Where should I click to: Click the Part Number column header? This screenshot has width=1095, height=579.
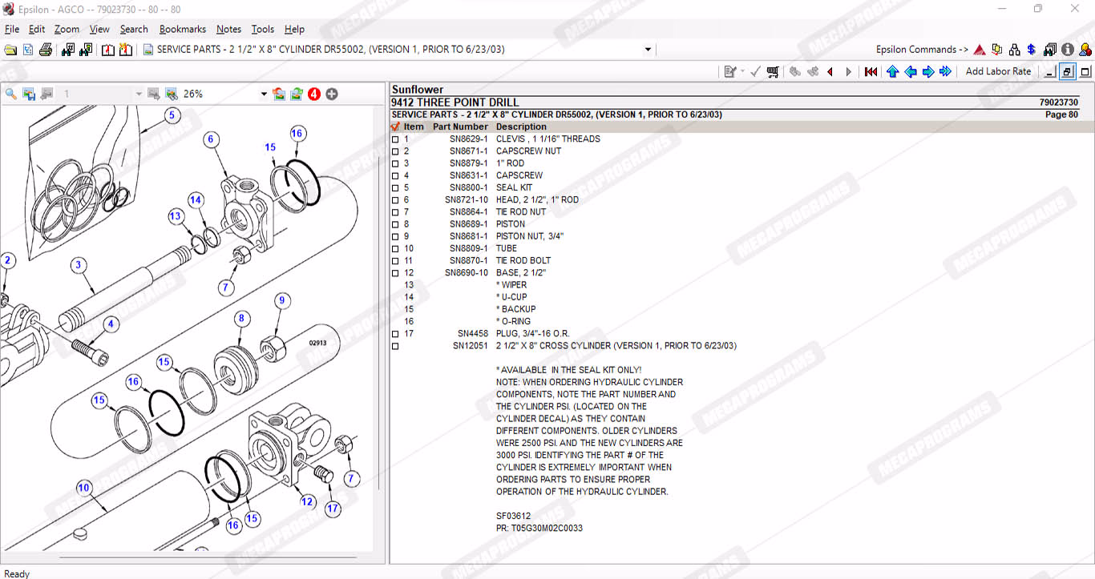point(460,127)
